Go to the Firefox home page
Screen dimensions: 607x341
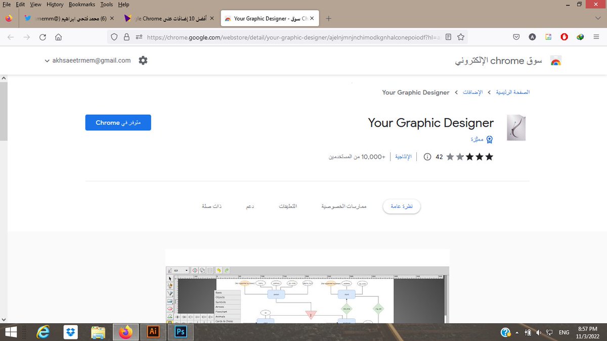pos(59,37)
